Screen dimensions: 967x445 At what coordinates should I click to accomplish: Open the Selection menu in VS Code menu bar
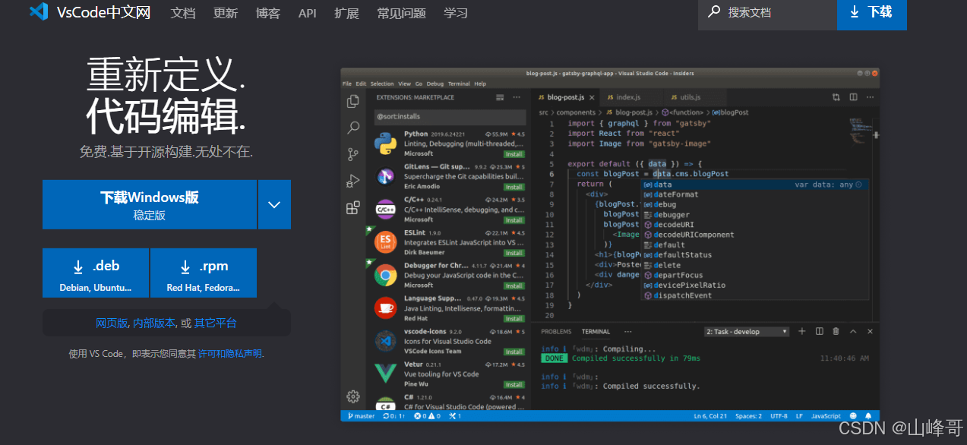pos(382,84)
